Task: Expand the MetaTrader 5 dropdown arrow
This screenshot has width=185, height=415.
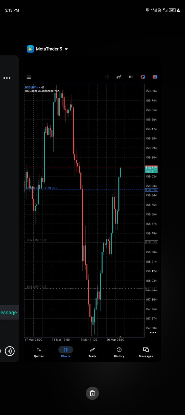Action: coord(66,49)
